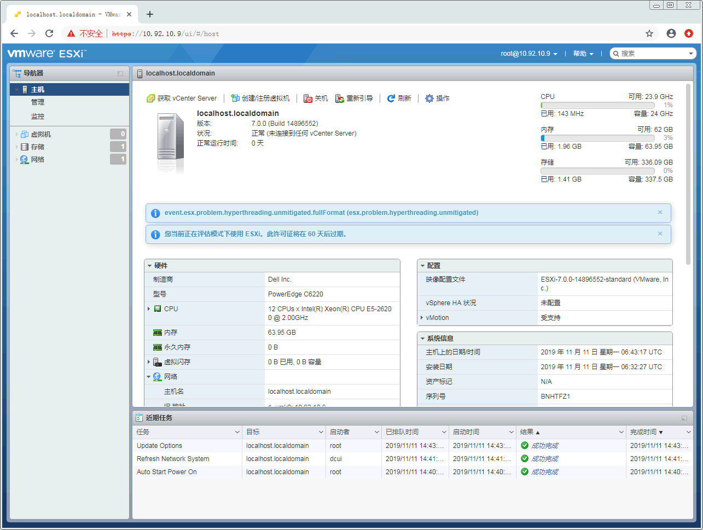Click the Networking (网络) icon in the navigator
Image resolution: width=703 pixels, height=530 pixels.
click(x=25, y=160)
